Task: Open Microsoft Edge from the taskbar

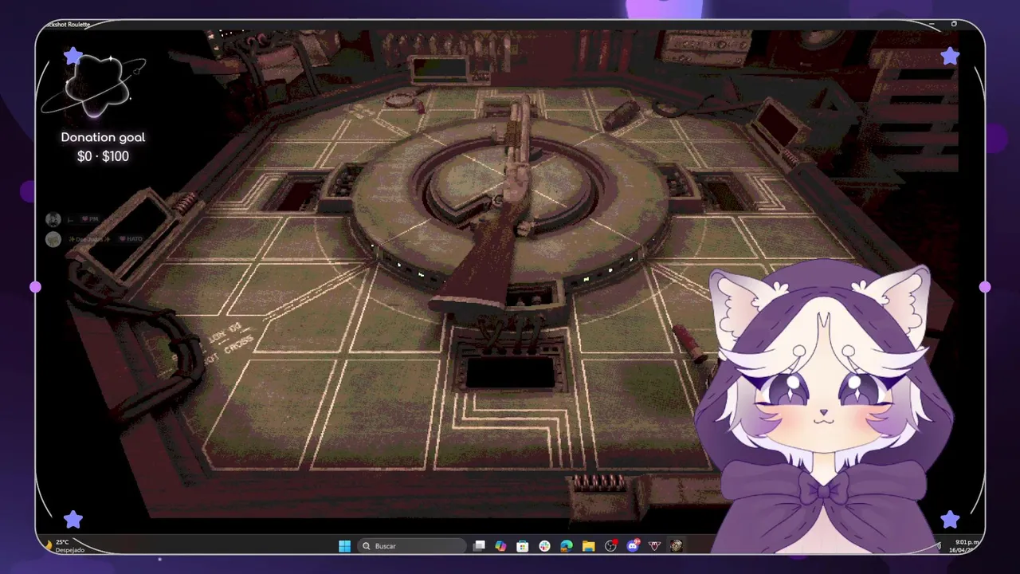Action: tap(567, 546)
